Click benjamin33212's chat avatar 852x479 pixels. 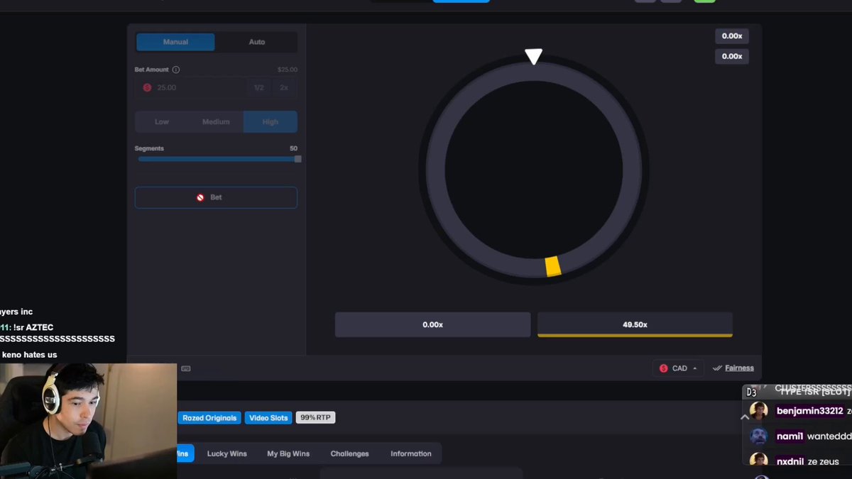click(x=759, y=411)
